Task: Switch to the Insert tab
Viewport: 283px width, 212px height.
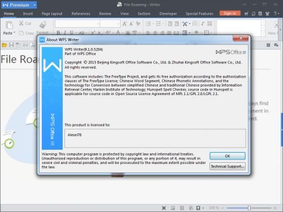Action: click(x=28, y=14)
